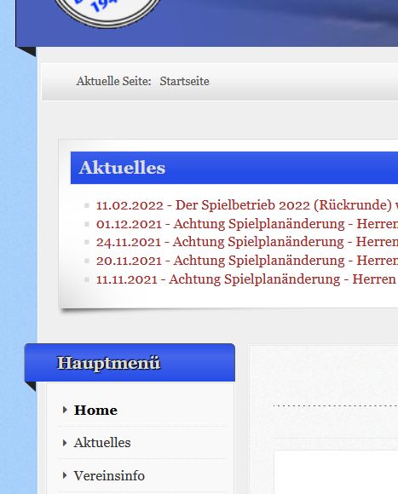The image size is (398, 494).
Task: Open the Home menu item
Action: (95, 410)
